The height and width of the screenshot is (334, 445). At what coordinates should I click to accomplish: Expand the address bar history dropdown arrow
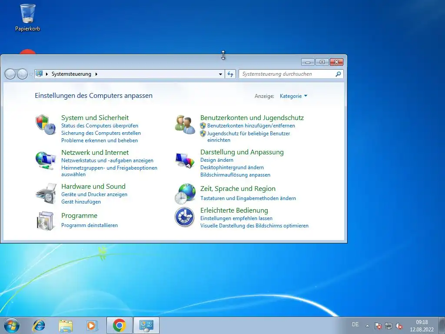[x=220, y=74]
